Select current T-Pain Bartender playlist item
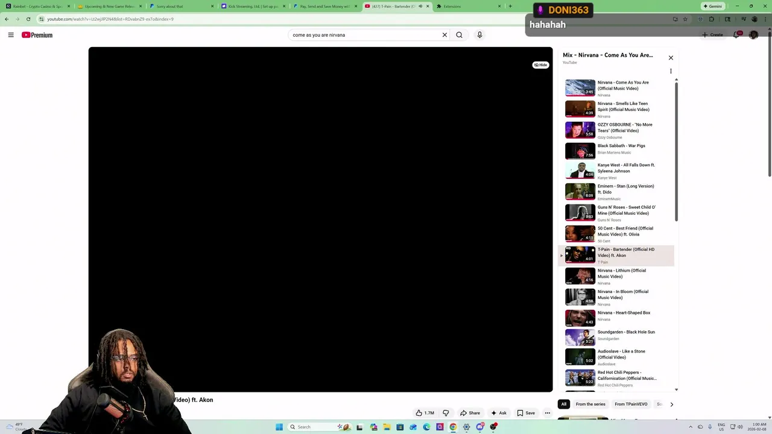Viewport: 772px width, 434px height. pos(616,256)
